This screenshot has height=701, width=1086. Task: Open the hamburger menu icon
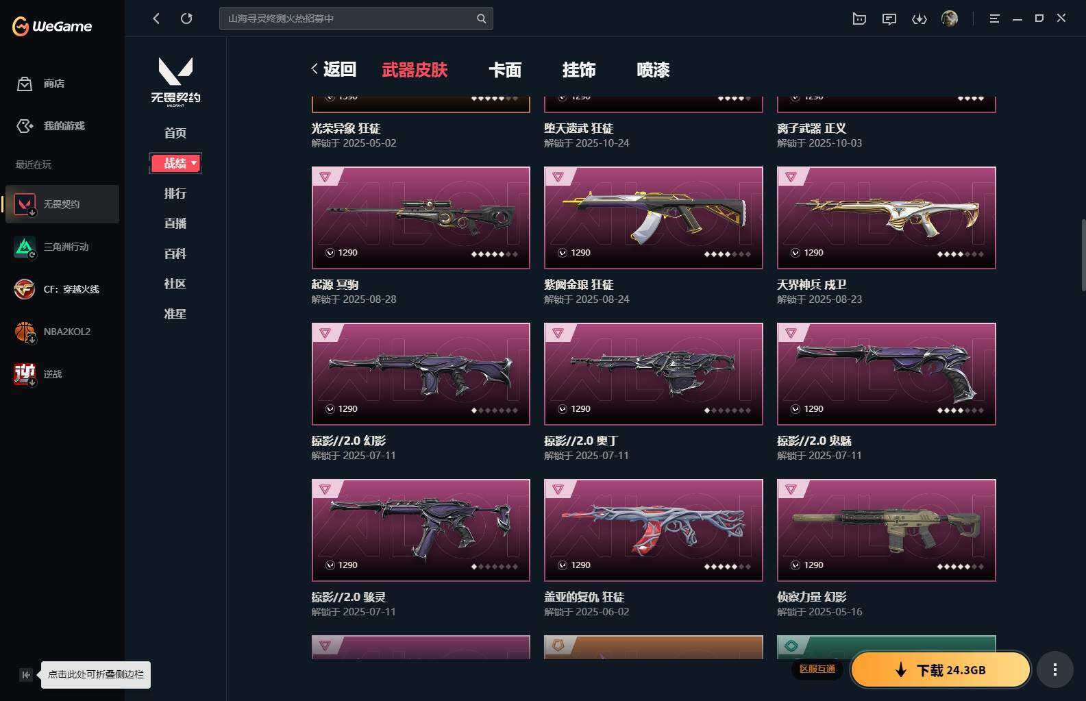[994, 19]
